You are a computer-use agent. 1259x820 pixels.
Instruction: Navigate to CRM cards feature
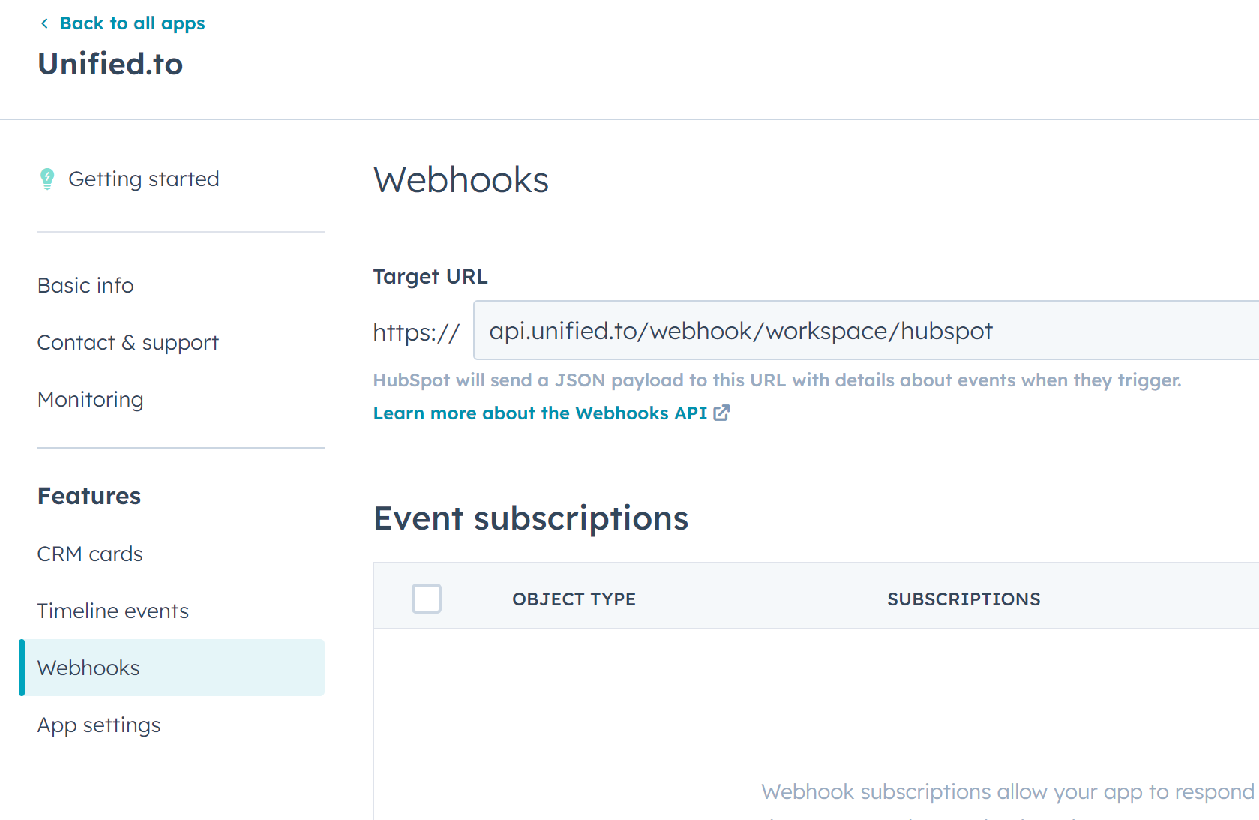coord(90,554)
